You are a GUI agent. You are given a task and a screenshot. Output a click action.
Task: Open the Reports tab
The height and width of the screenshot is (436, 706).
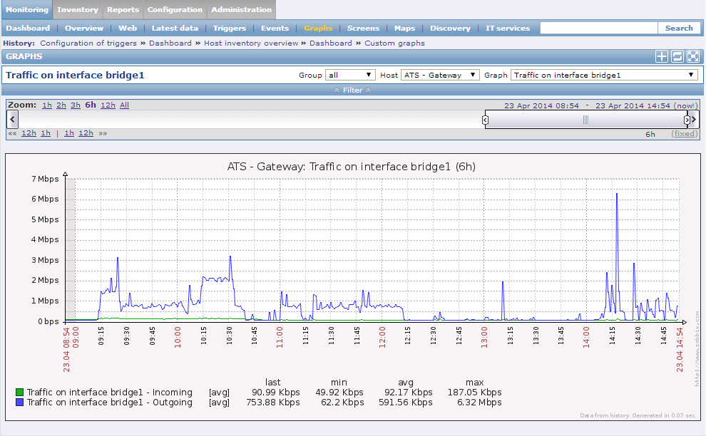(x=123, y=9)
